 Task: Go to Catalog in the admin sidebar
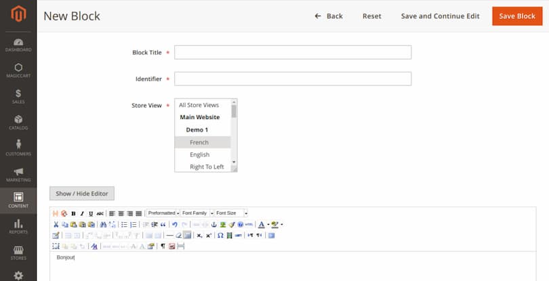[18, 122]
